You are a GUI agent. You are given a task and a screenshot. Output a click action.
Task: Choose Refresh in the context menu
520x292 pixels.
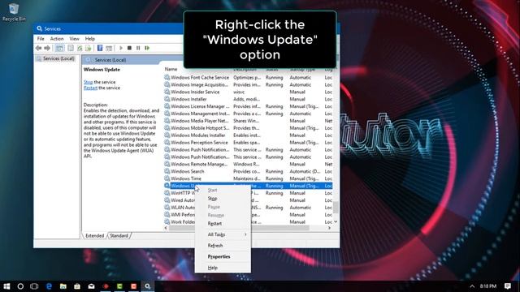click(222, 246)
